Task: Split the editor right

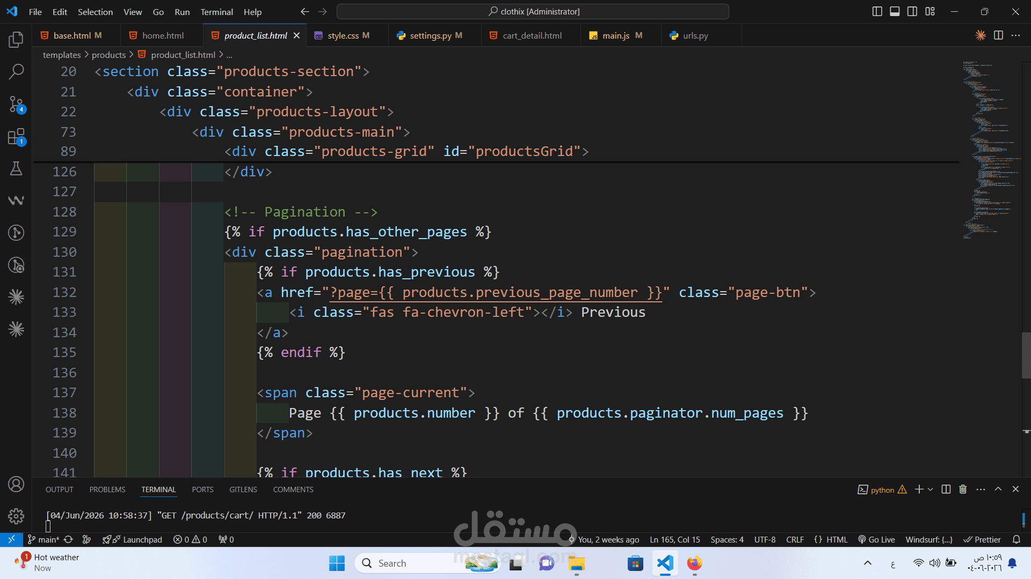Action: 998,35
